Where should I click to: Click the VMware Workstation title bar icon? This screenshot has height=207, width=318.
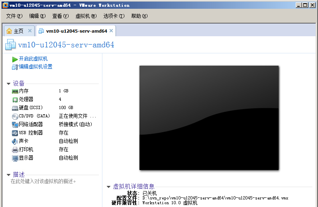5,5
